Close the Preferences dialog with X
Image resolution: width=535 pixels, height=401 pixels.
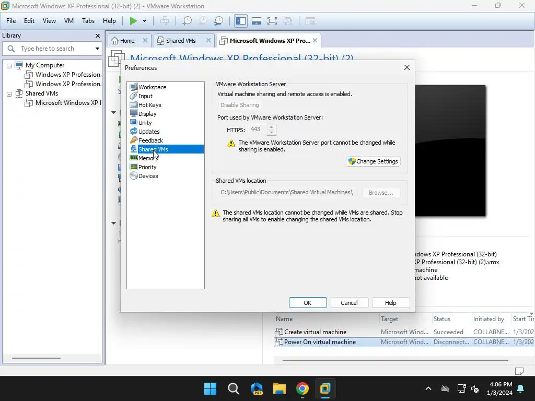tap(406, 67)
